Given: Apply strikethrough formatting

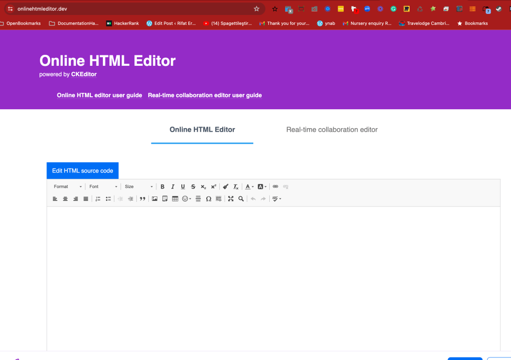Looking at the screenshot, I should tap(193, 186).
